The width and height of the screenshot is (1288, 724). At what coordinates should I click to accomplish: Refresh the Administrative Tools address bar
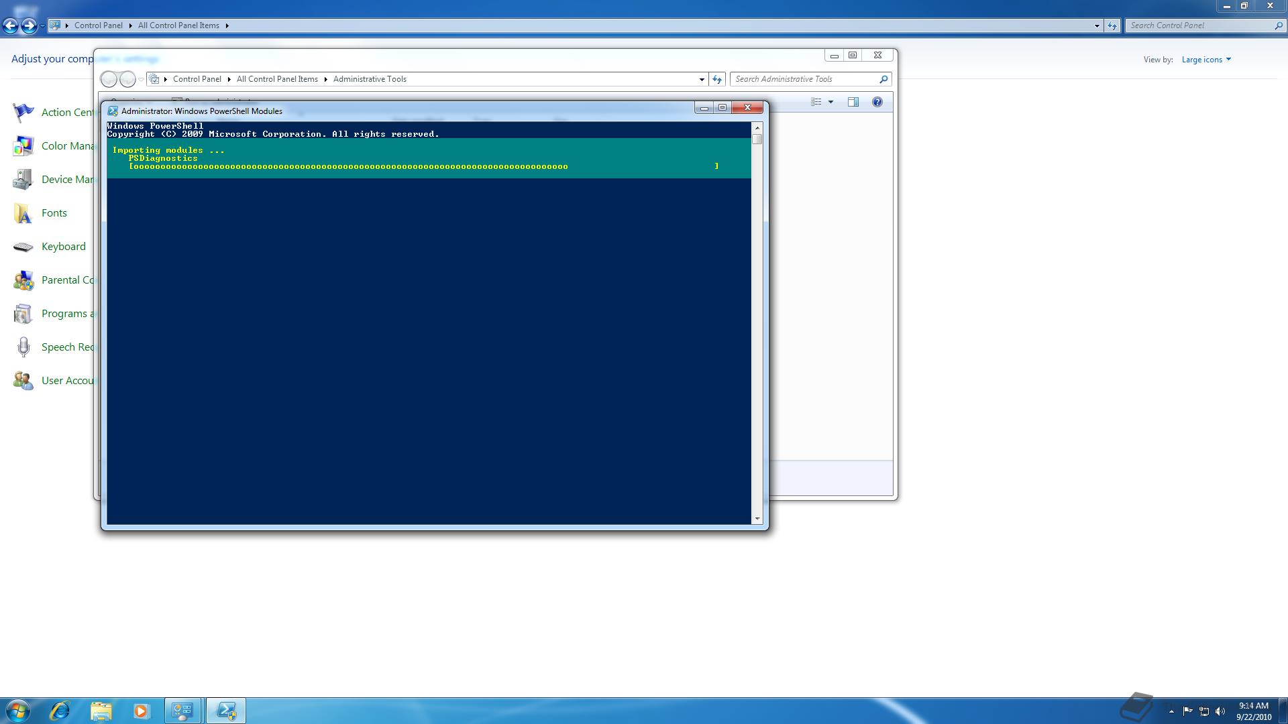(x=717, y=79)
